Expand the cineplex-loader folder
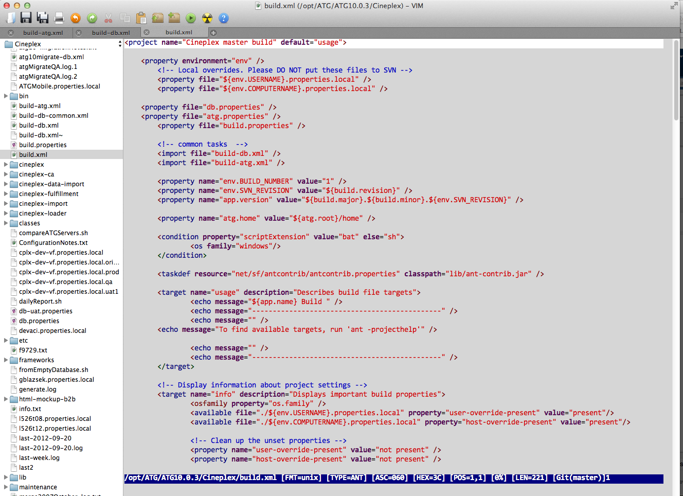 [6, 214]
